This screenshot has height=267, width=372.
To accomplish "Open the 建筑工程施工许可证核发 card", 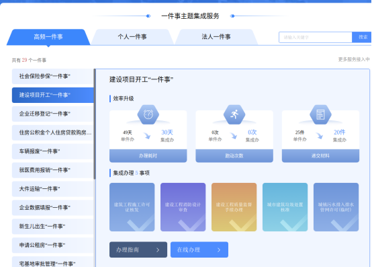I will [x=132, y=207].
